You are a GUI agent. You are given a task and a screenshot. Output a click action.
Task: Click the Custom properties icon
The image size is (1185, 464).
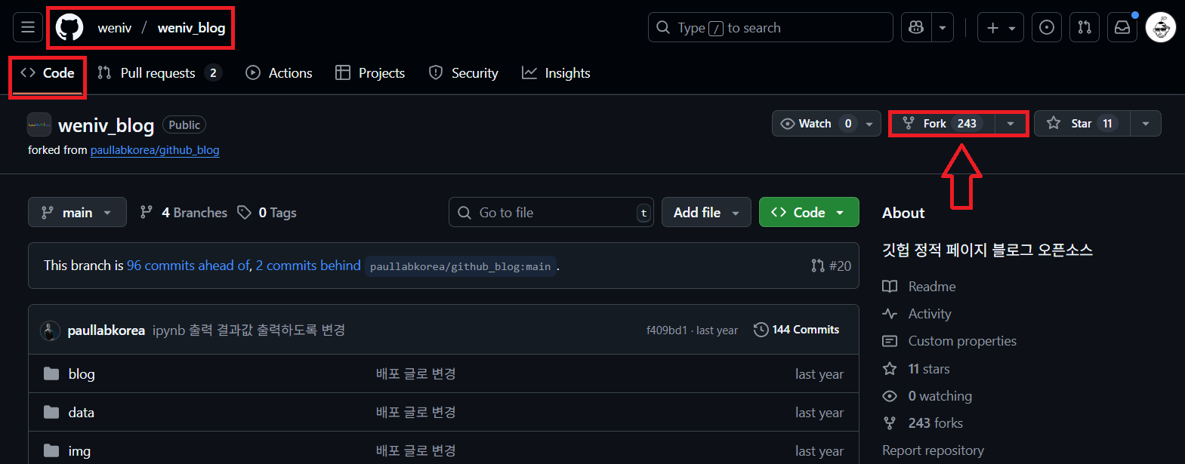[890, 341]
